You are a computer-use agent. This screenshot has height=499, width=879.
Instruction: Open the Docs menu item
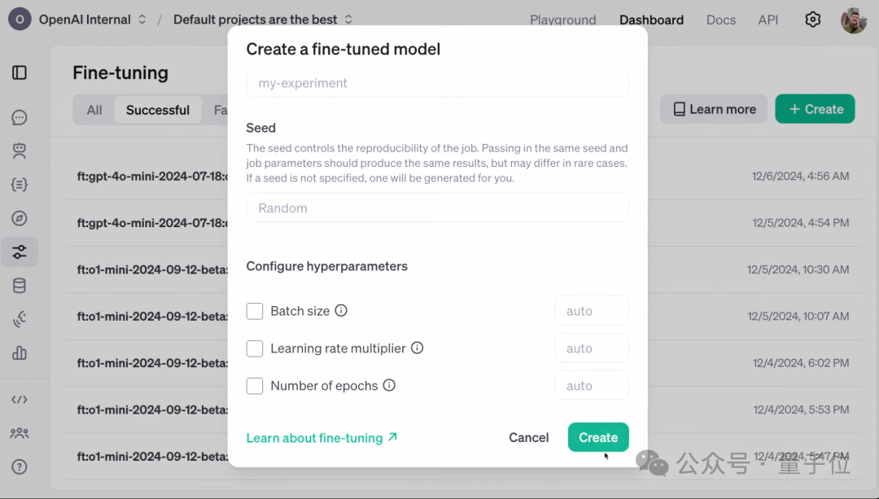pos(720,20)
